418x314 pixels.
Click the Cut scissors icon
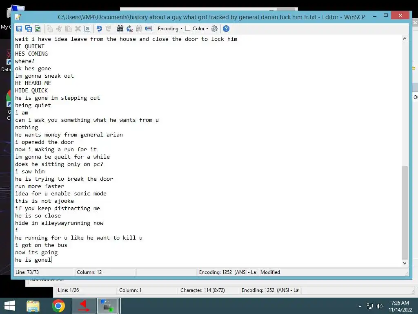click(59, 29)
